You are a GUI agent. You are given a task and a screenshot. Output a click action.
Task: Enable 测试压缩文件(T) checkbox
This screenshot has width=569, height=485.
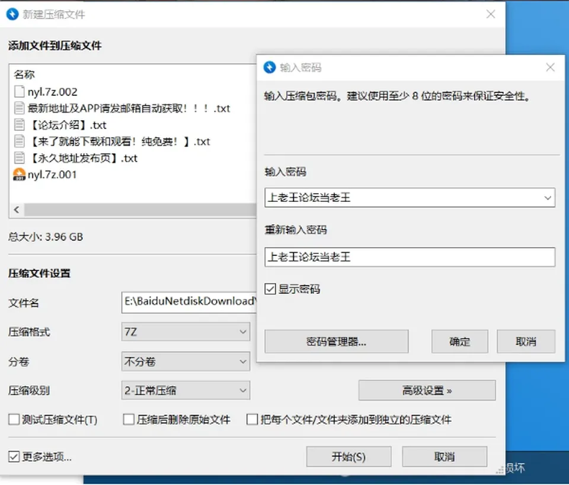(x=14, y=419)
